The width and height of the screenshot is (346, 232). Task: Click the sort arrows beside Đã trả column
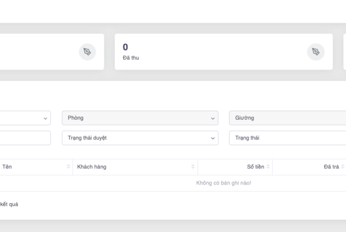(343, 167)
